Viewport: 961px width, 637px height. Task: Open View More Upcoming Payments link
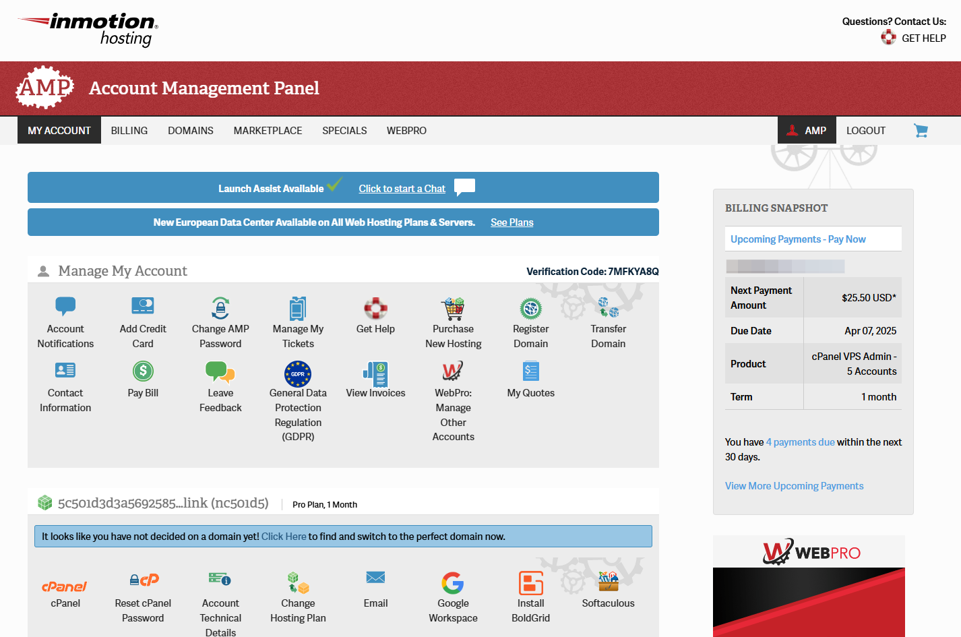[794, 486]
